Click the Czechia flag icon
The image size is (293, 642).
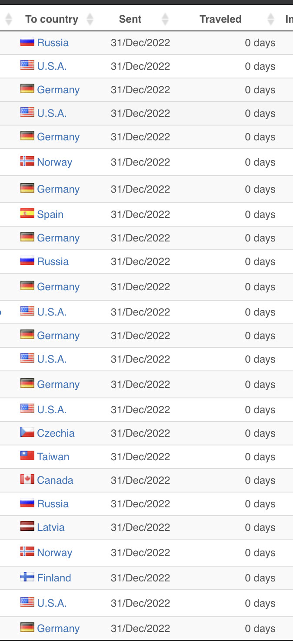point(27,432)
